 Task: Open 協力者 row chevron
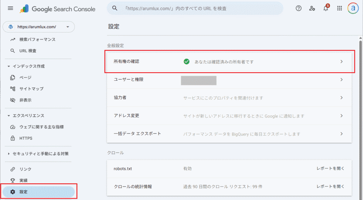point(341,98)
